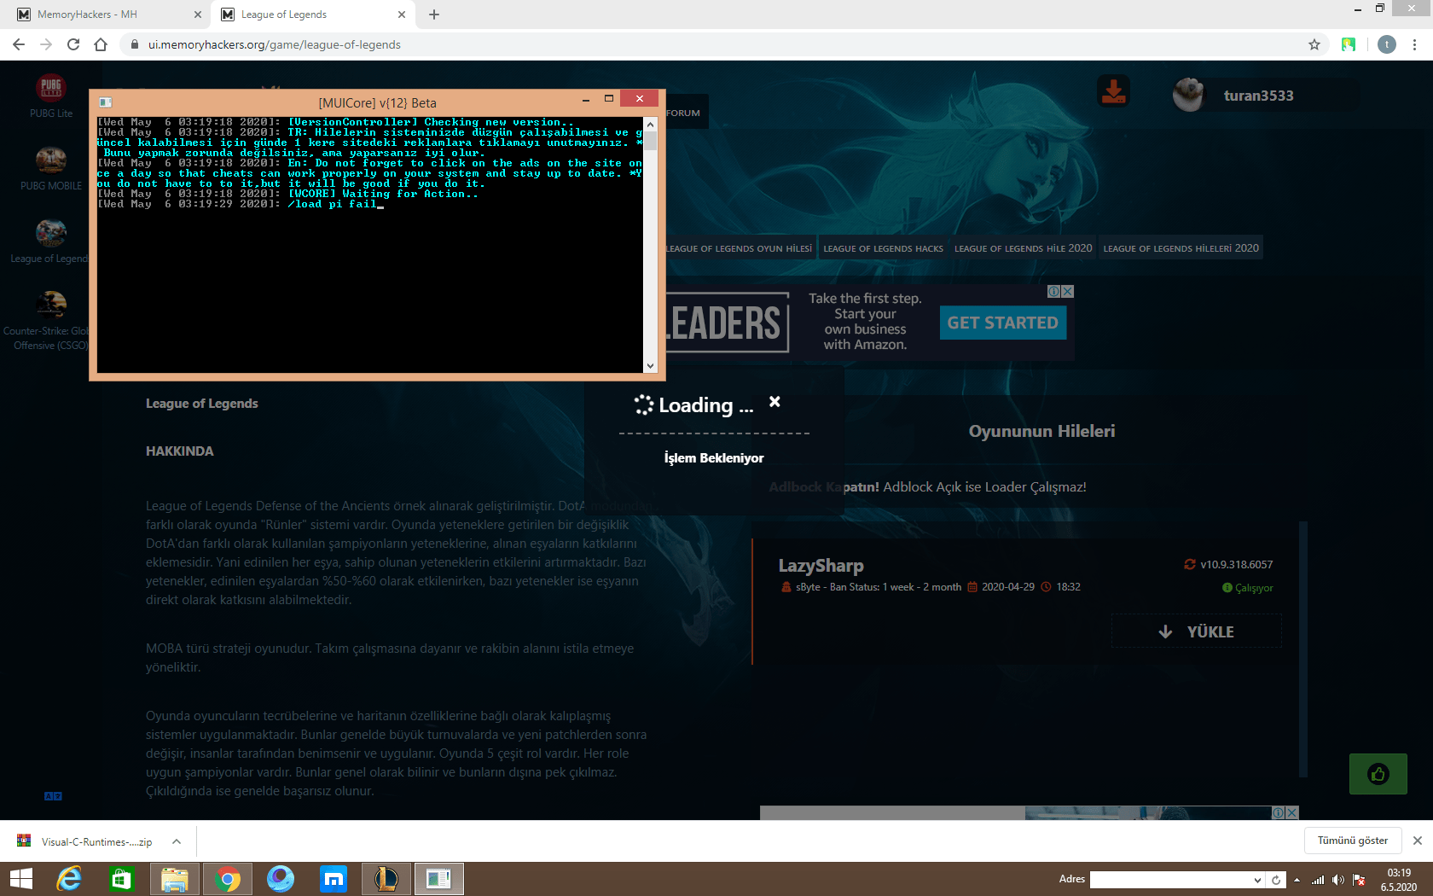Bookmark this page with the star icon
The height and width of the screenshot is (896, 1433).
[1314, 44]
